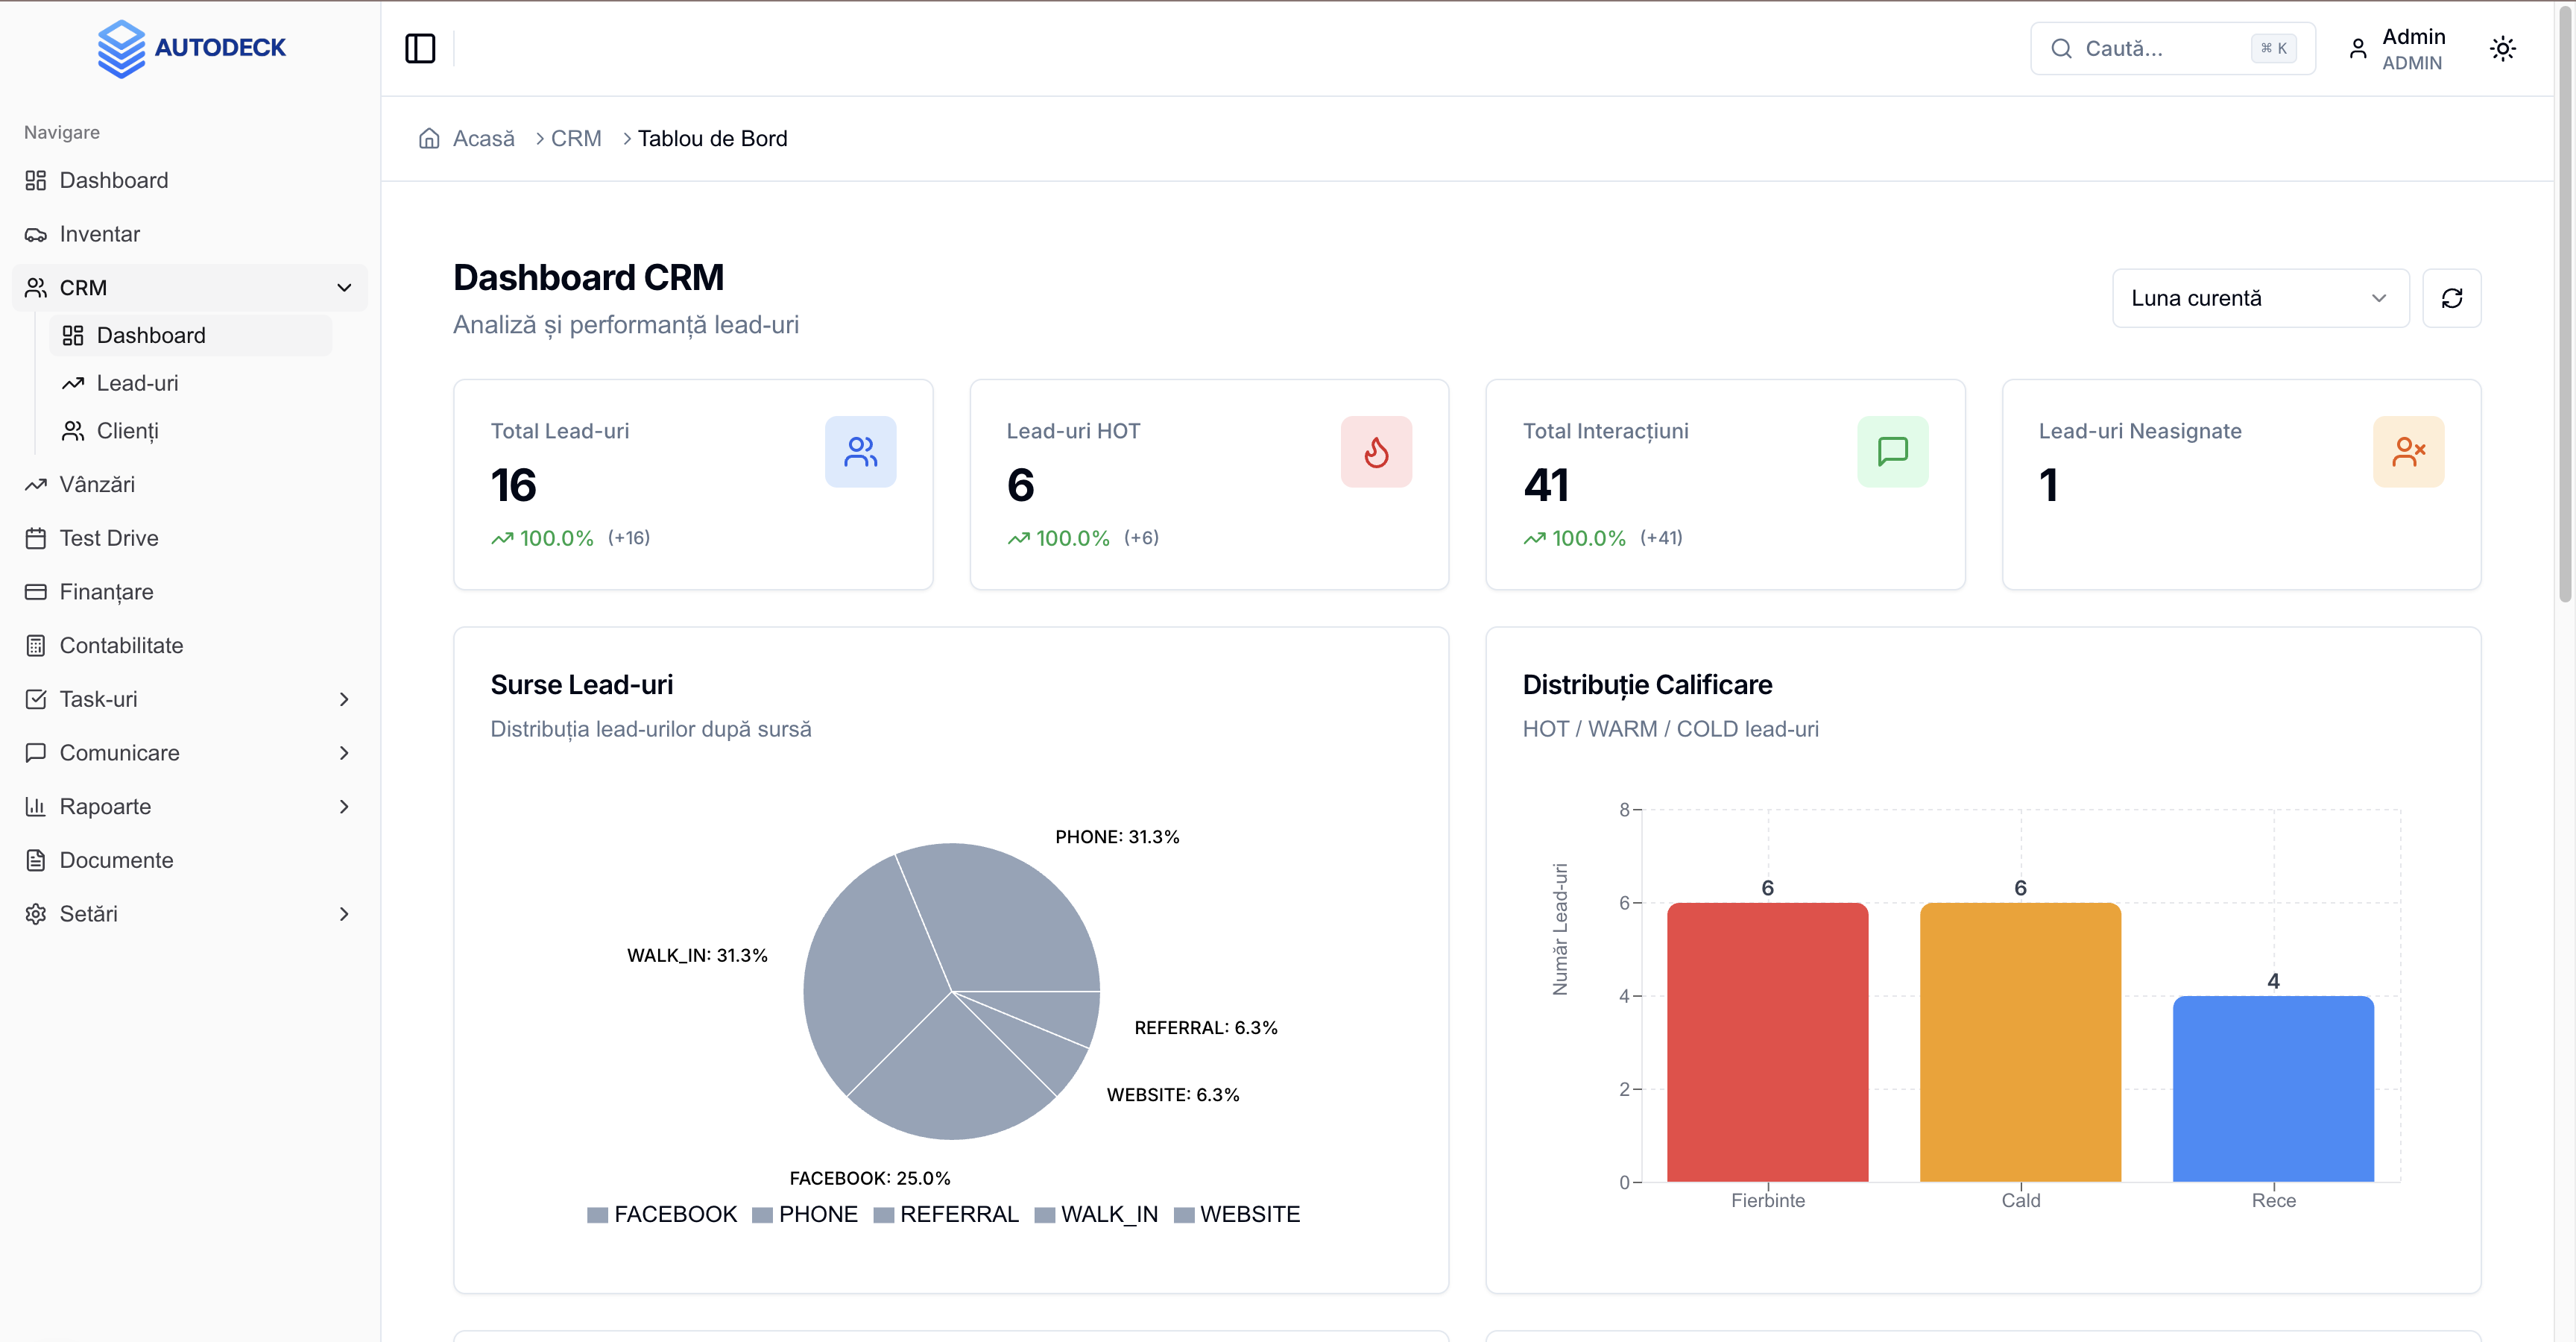Switch to light/dark theme with sun icon
Viewport: 2576px width, 1342px height.
click(2502, 47)
